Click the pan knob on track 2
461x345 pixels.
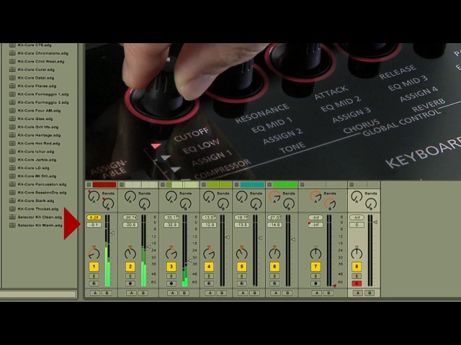(130, 253)
